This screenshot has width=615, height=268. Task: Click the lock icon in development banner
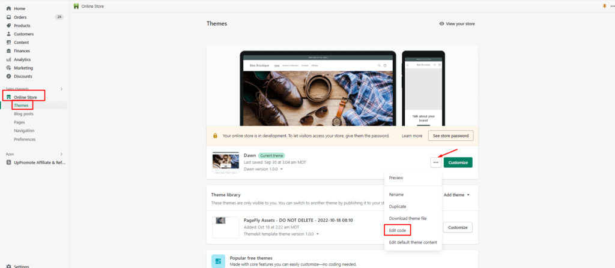(215, 135)
